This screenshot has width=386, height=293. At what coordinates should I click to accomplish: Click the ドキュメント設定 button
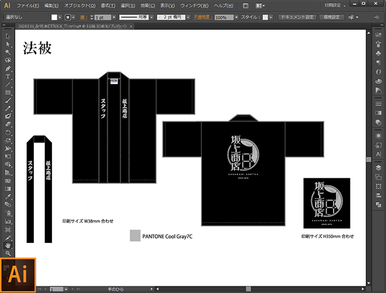pyautogui.click(x=297, y=17)
